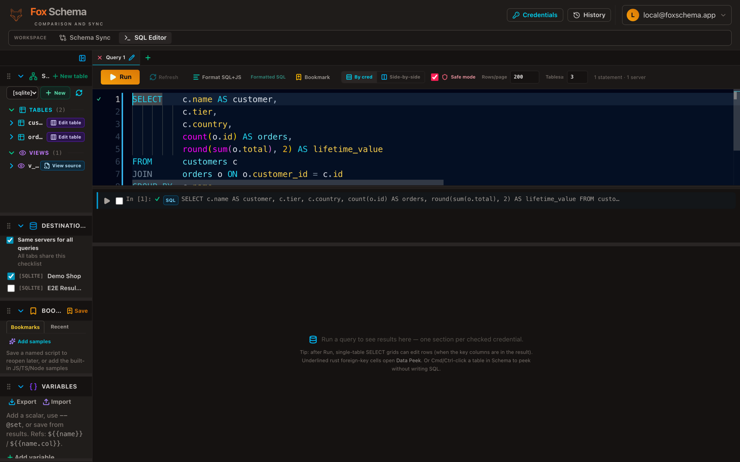Add a new query tab
This screenshot has width=740, height=462.
tap(148, 58)
